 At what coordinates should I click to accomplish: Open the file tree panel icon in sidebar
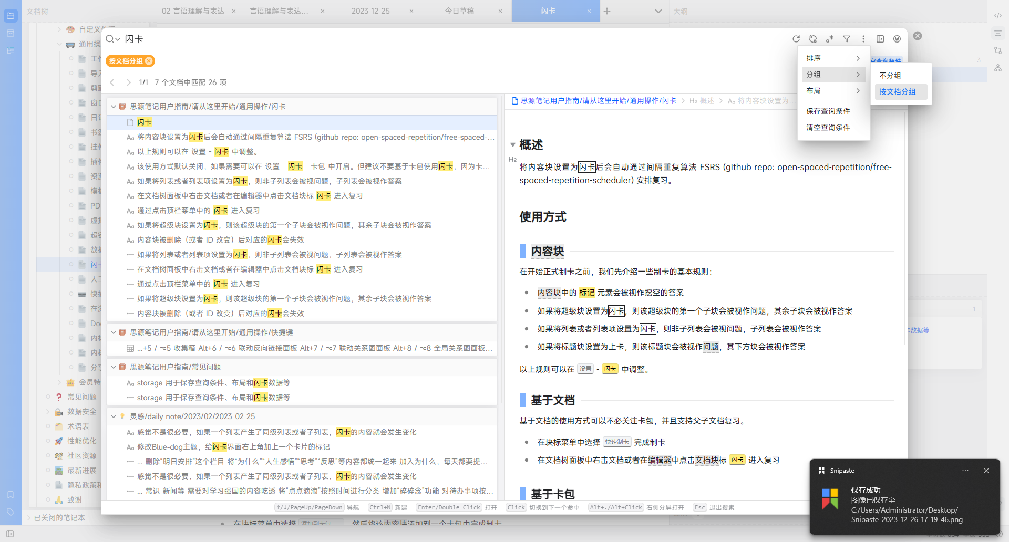coord(11,16)
